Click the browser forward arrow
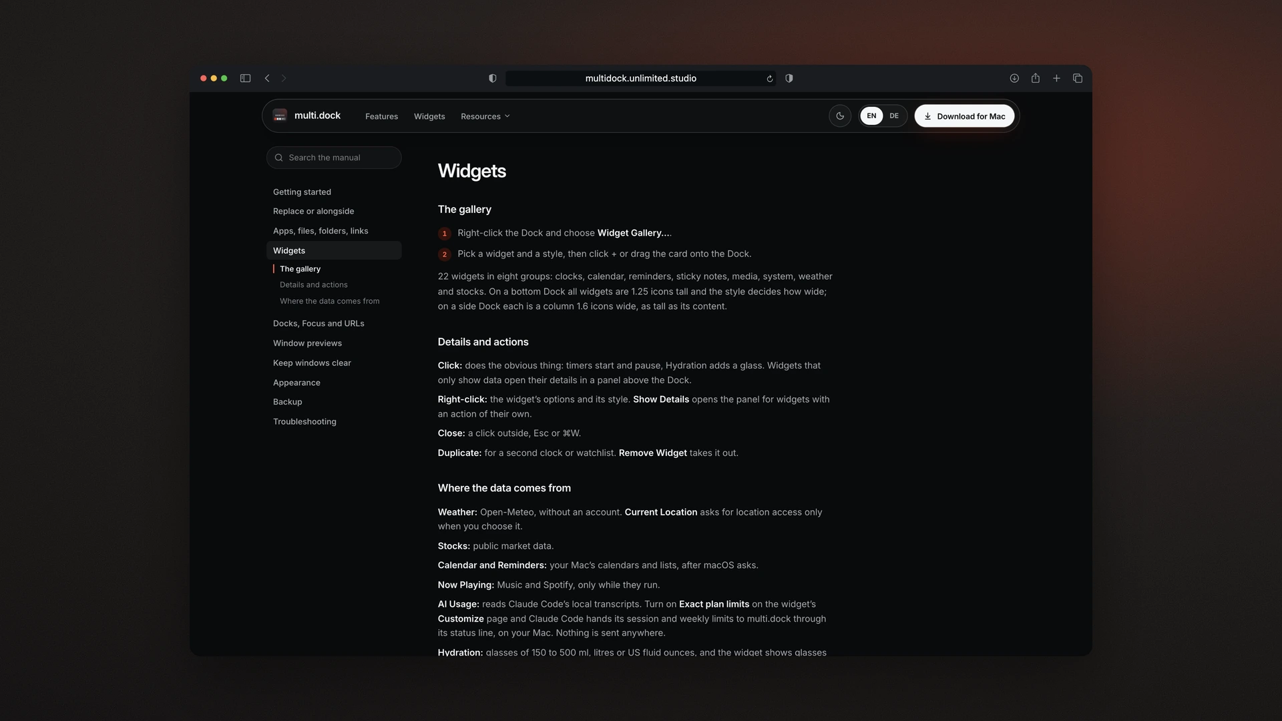 coord(284,78)
